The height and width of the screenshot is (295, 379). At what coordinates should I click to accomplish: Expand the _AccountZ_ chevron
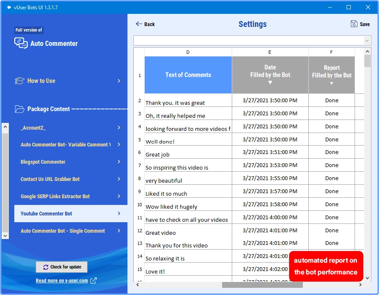119,128
